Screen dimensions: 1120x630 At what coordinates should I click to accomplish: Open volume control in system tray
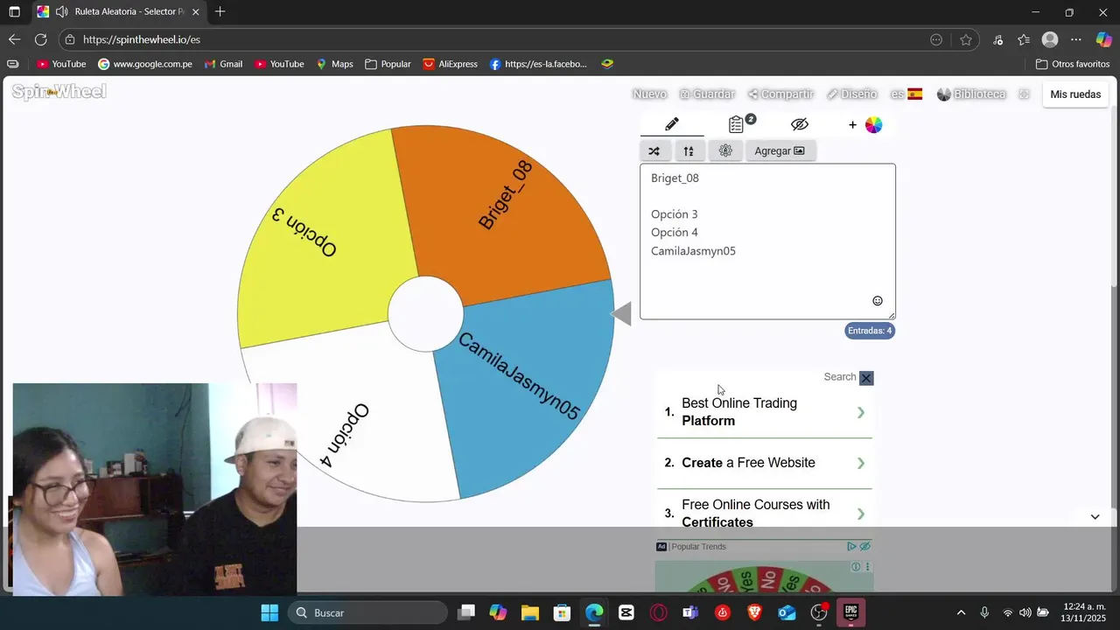(x=1025, y=612)
